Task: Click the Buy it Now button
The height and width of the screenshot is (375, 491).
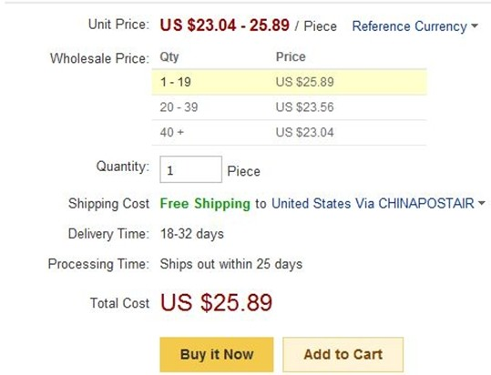Action: coord(217,354)
